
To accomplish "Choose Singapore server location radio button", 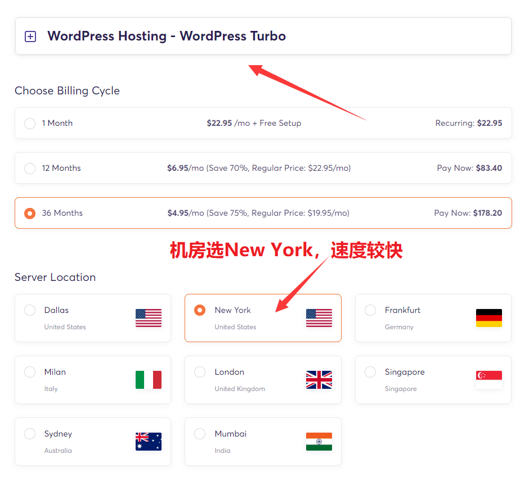I will (x=370, y=372).
